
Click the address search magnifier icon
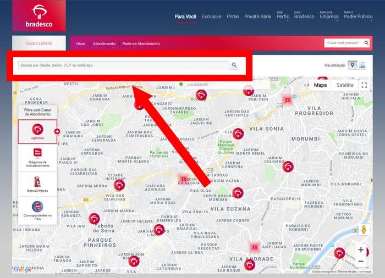click(234, 65)
